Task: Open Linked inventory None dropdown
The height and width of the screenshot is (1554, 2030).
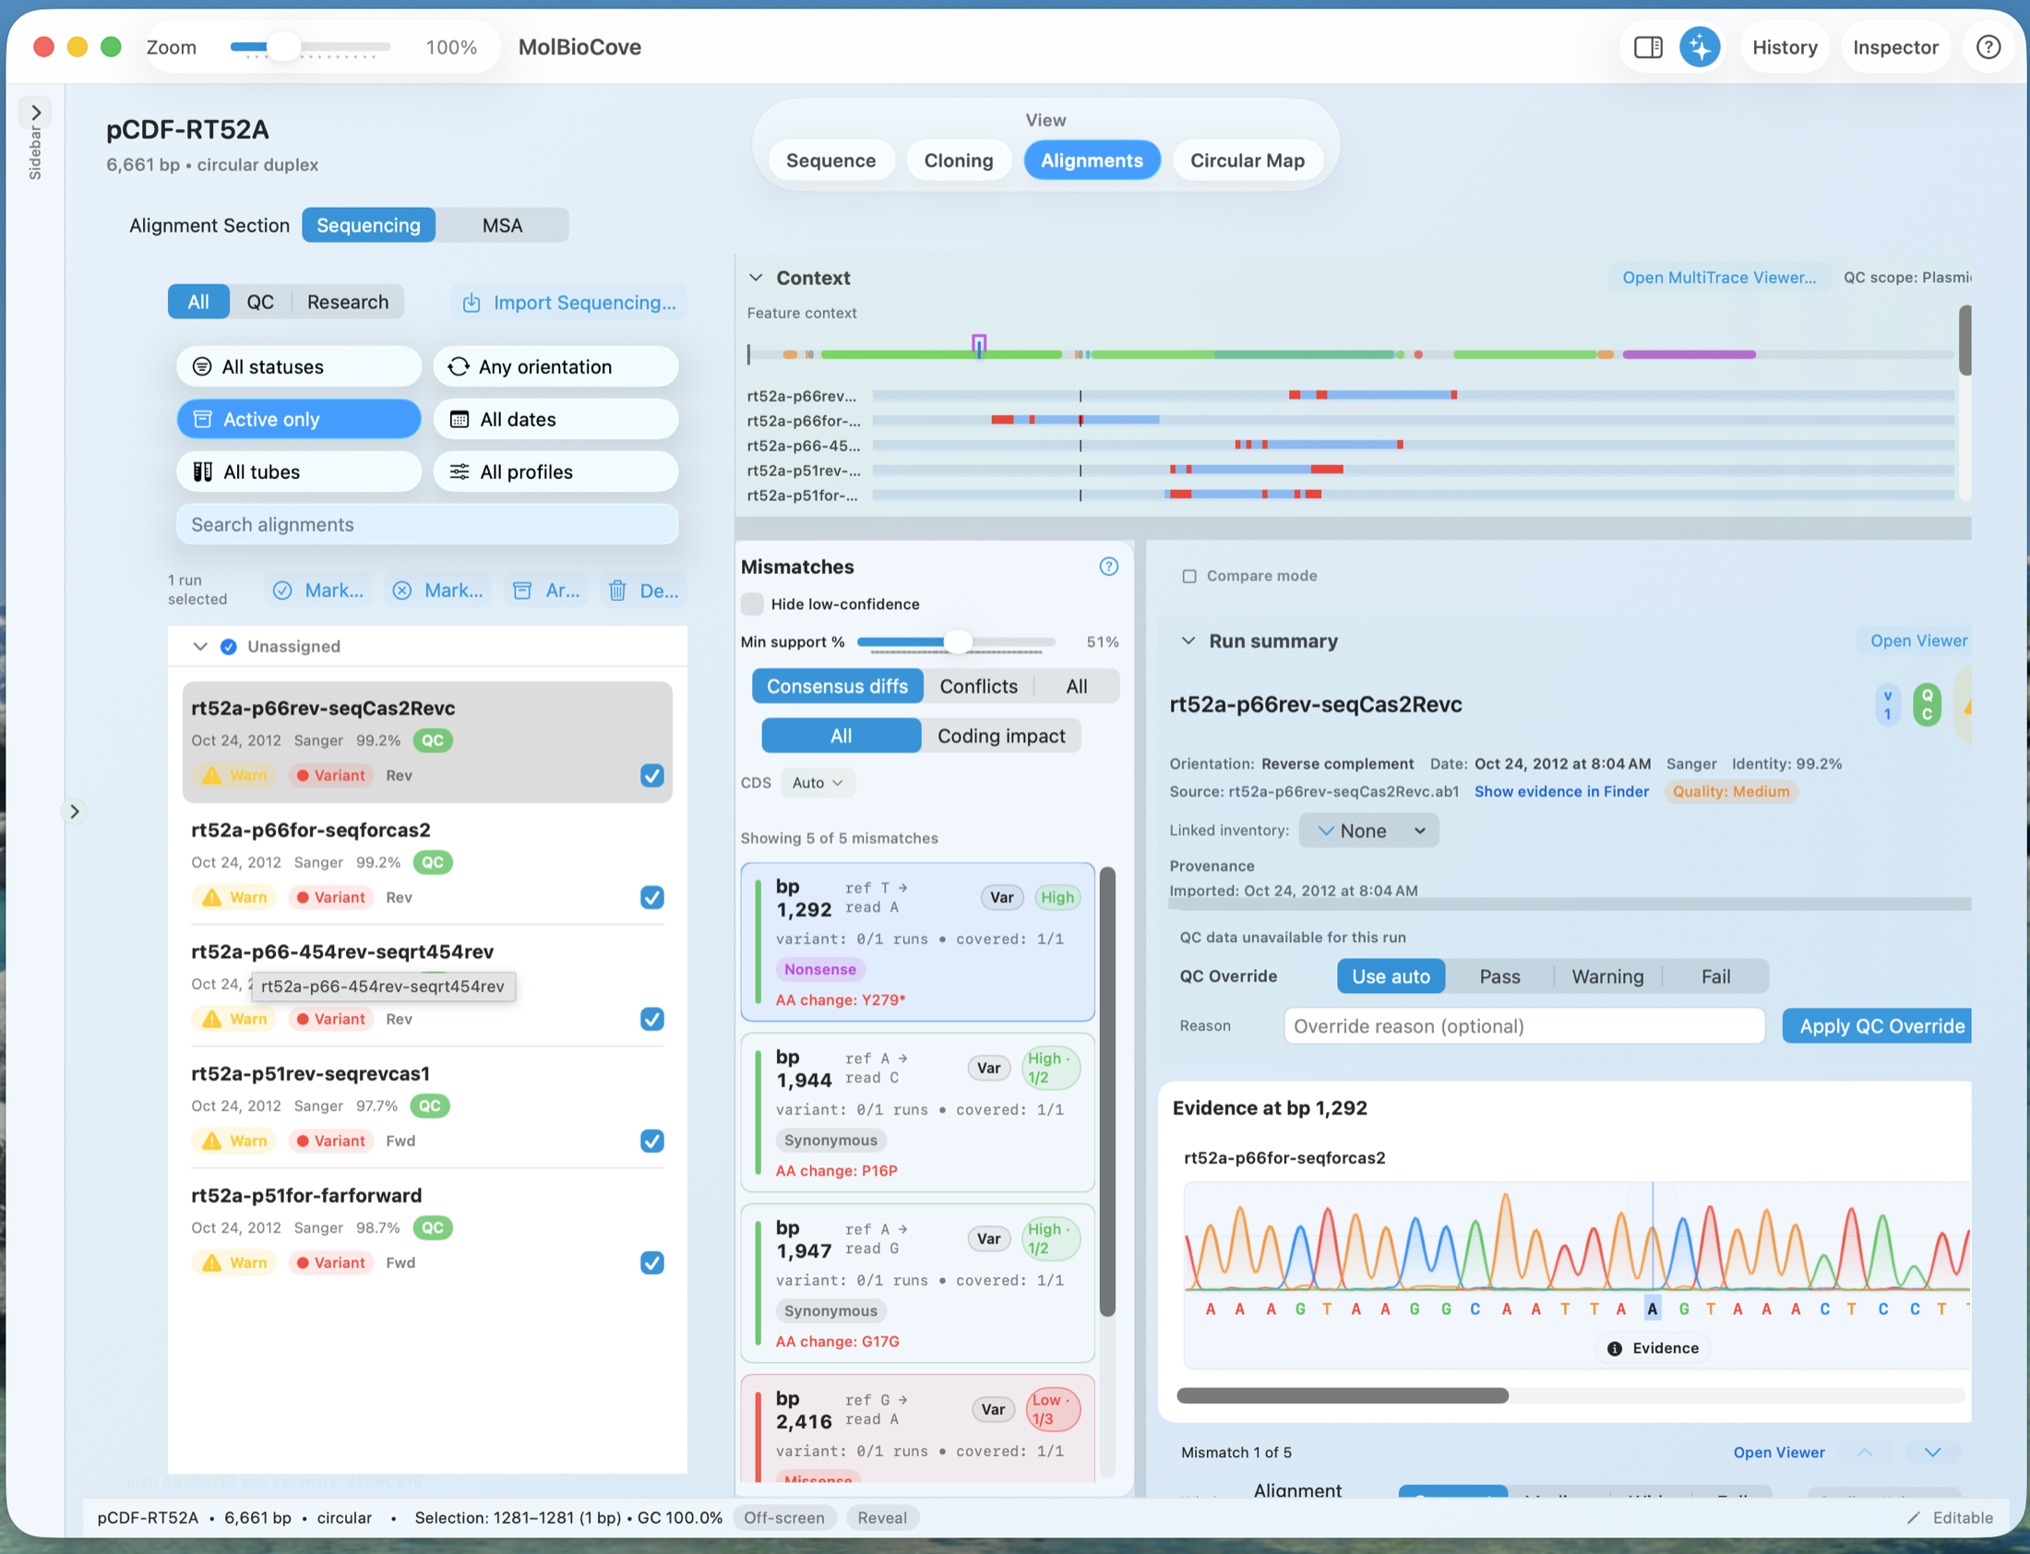Action: [x=1367, y=831]
